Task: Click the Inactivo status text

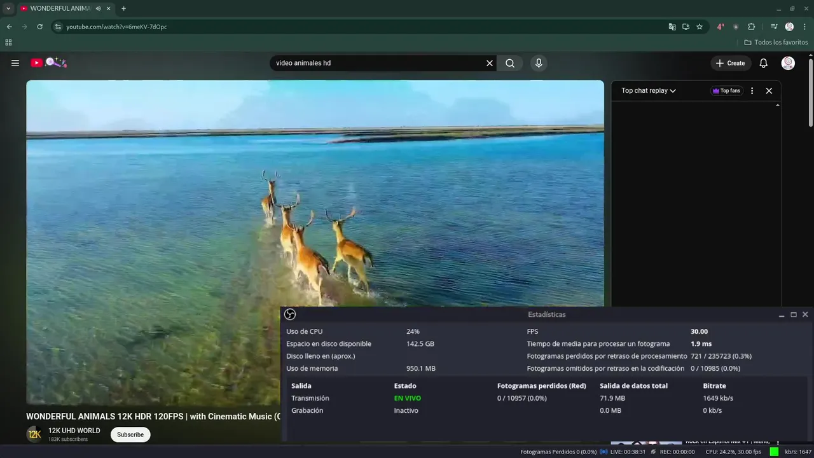Action: point(406,410)
